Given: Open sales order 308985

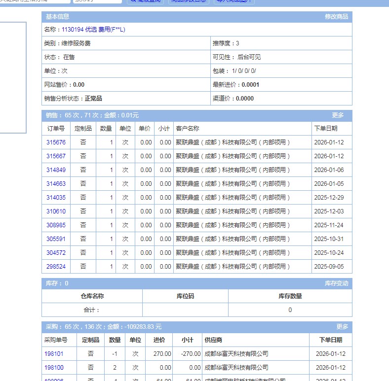Looking at the screenshot, I should [56, 225].
